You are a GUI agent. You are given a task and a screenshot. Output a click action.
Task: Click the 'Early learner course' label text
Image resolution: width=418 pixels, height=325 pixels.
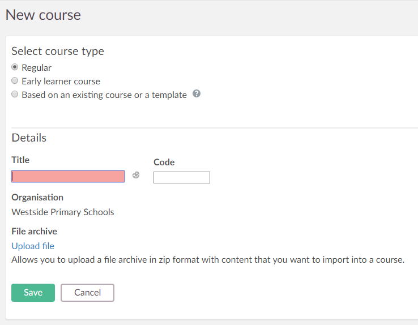[61, 82]
